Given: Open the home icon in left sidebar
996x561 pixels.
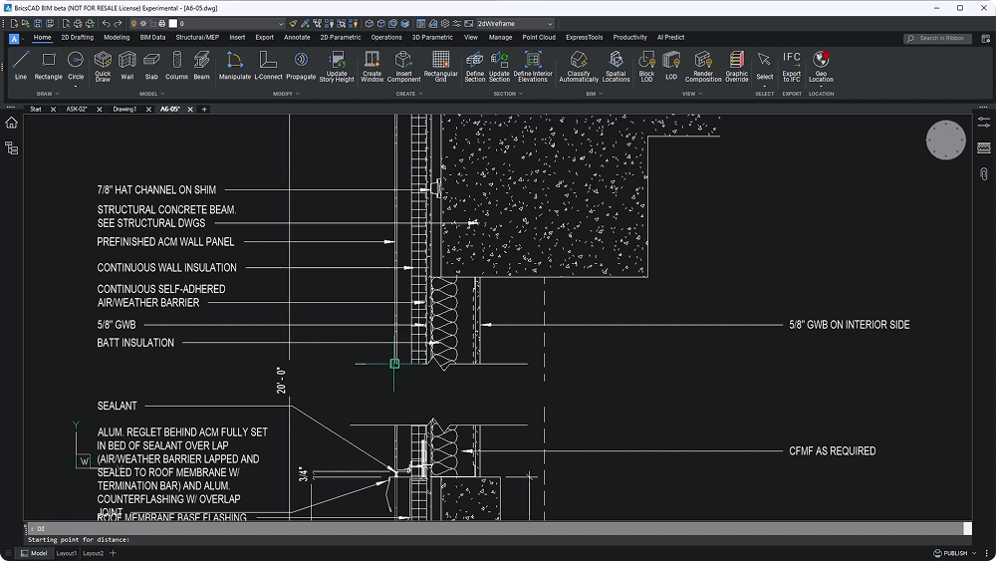Looking at the screenshot, I should tap(11, 123).
